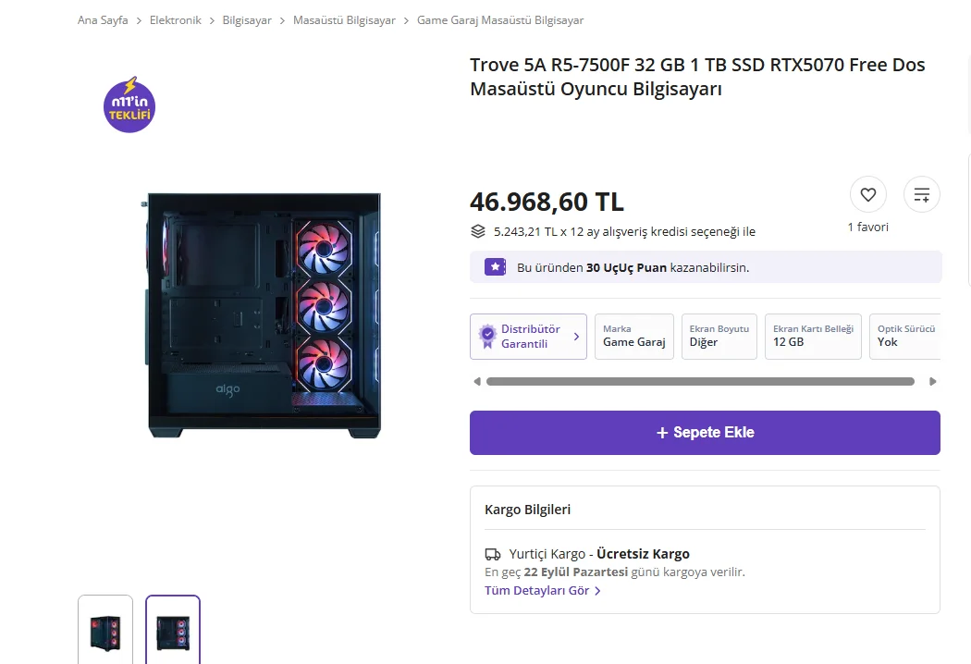The height and width of the screenshot is (664, 971).
Task: Click the specs horizontal scrollbar
Action: click(x=699, y=381)
